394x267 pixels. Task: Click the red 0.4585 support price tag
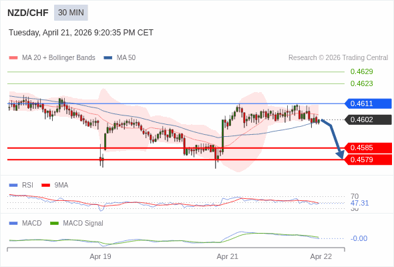point(368,148)
